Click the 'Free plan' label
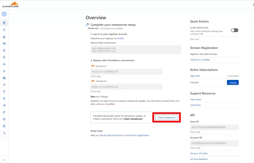This screenshot has height=163, width=254. tap(194, 82)
